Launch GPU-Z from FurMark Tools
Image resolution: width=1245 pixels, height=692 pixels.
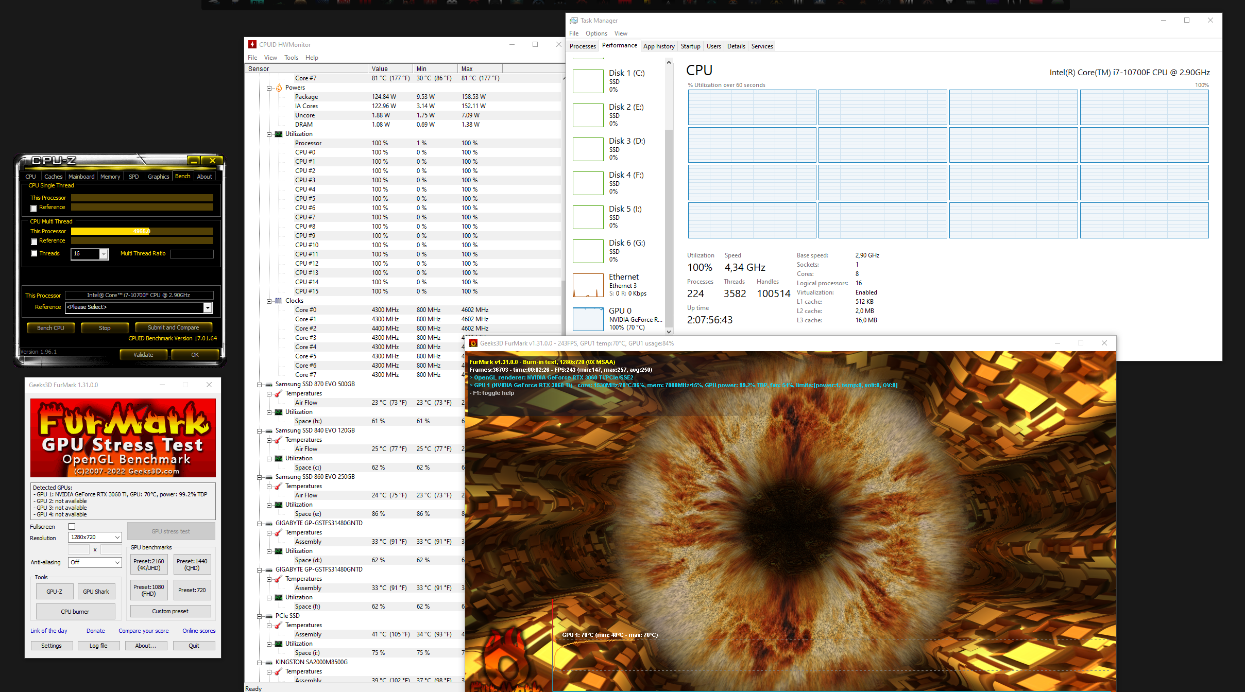point(55,592)
